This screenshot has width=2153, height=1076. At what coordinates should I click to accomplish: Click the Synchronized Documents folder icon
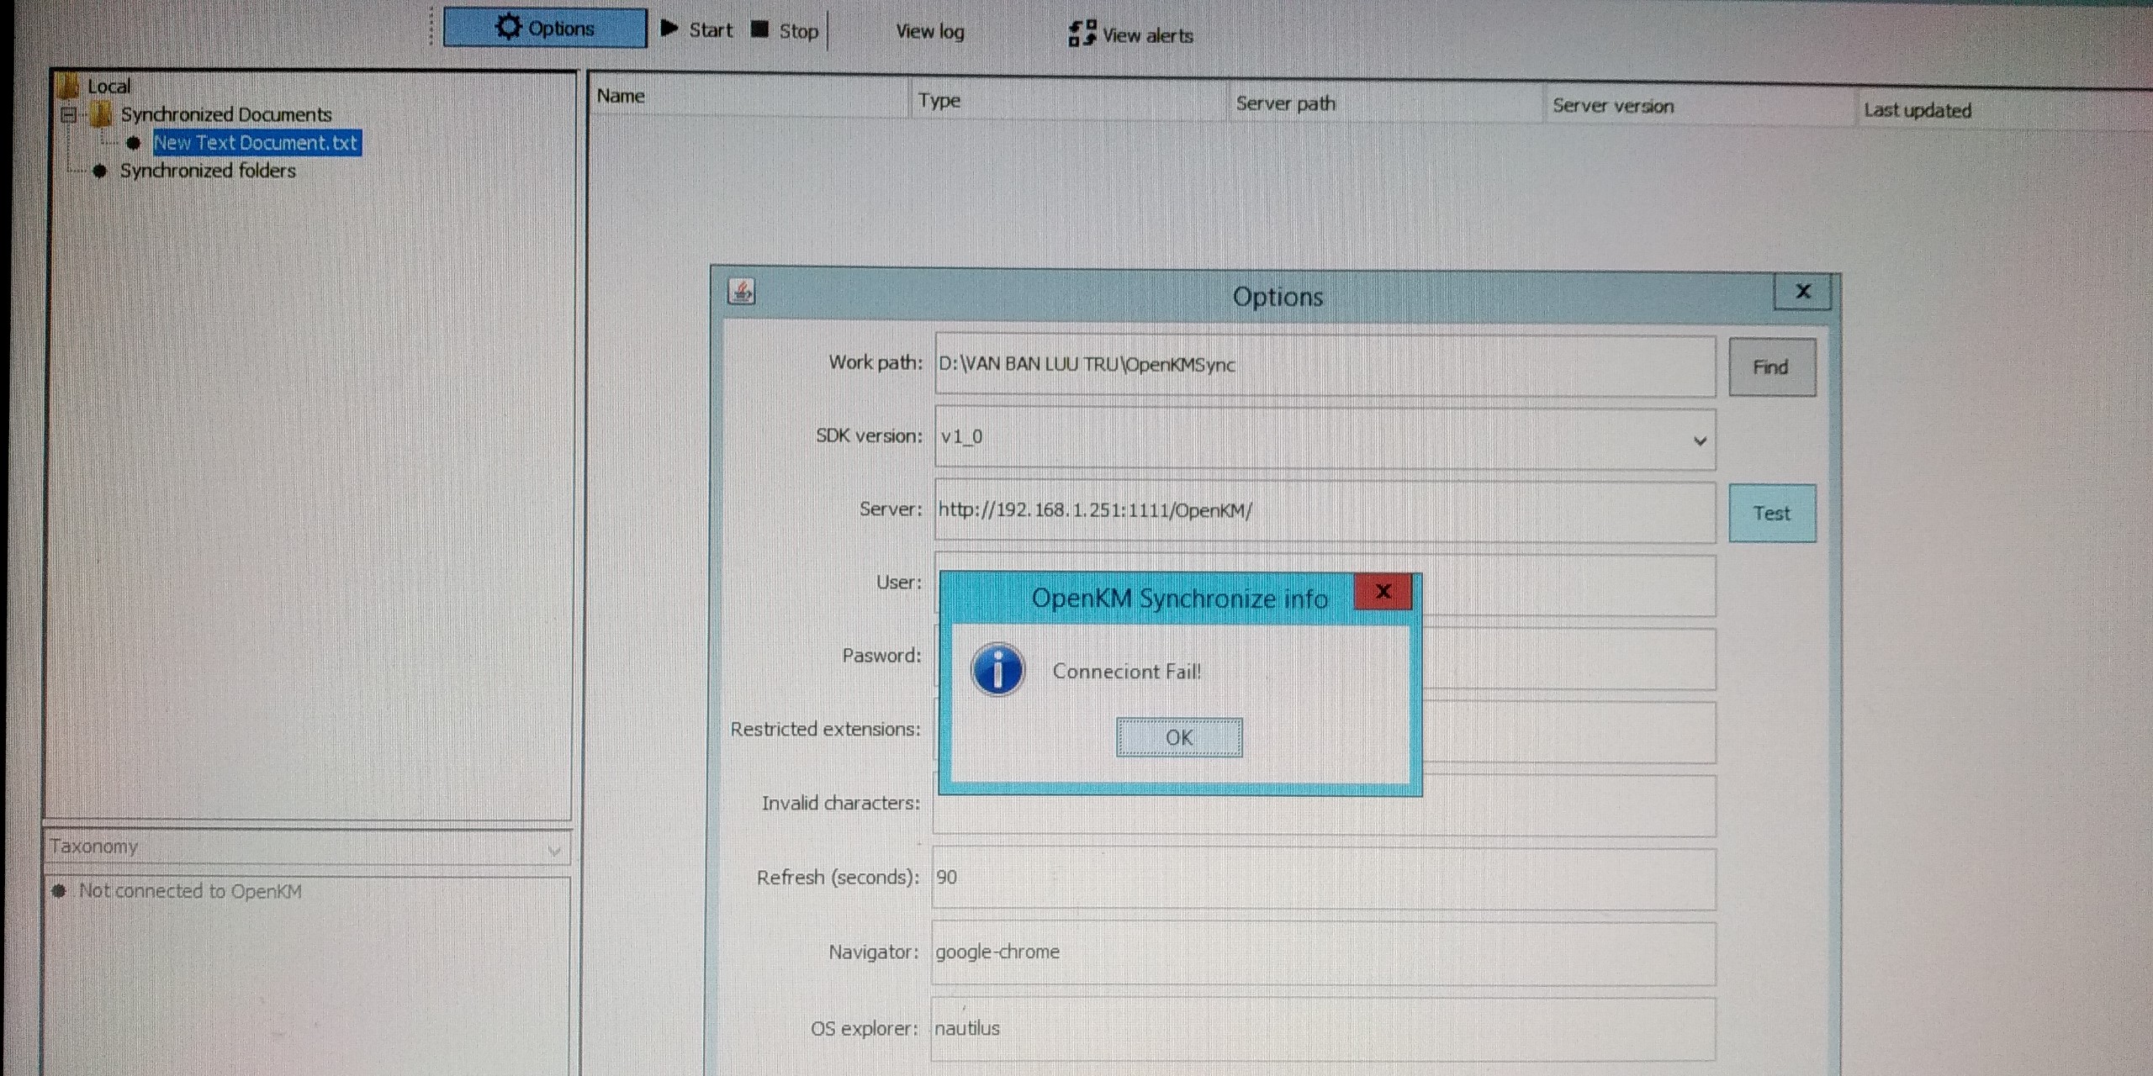pos(102,113)
